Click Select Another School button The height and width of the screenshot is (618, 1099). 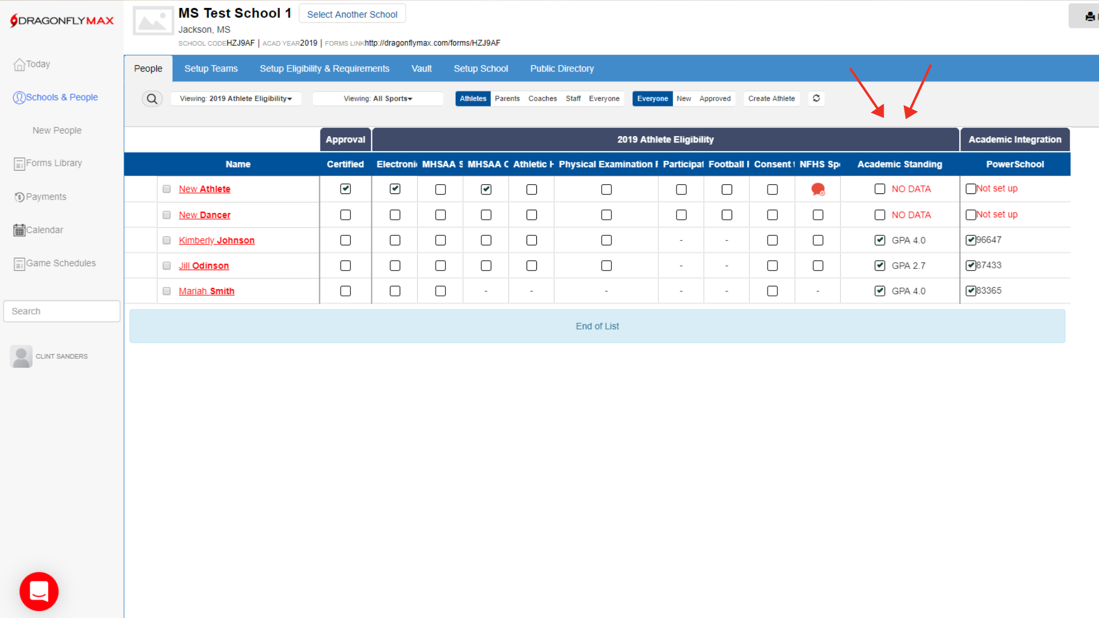click(x=352, y=14)
